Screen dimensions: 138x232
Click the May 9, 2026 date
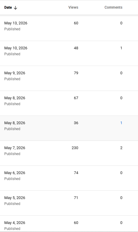(15, 73)
